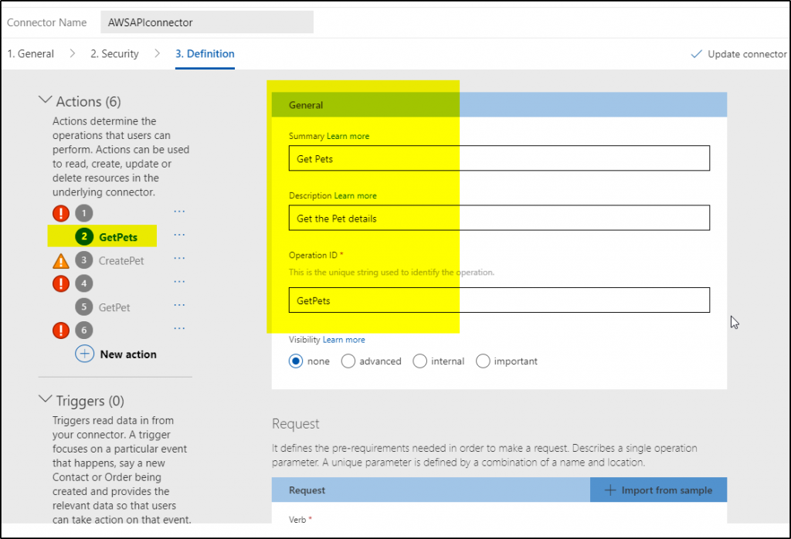791x539 pixels.
Task: Open Learn more link next to Summary
Action: click(x=348, y=136)
